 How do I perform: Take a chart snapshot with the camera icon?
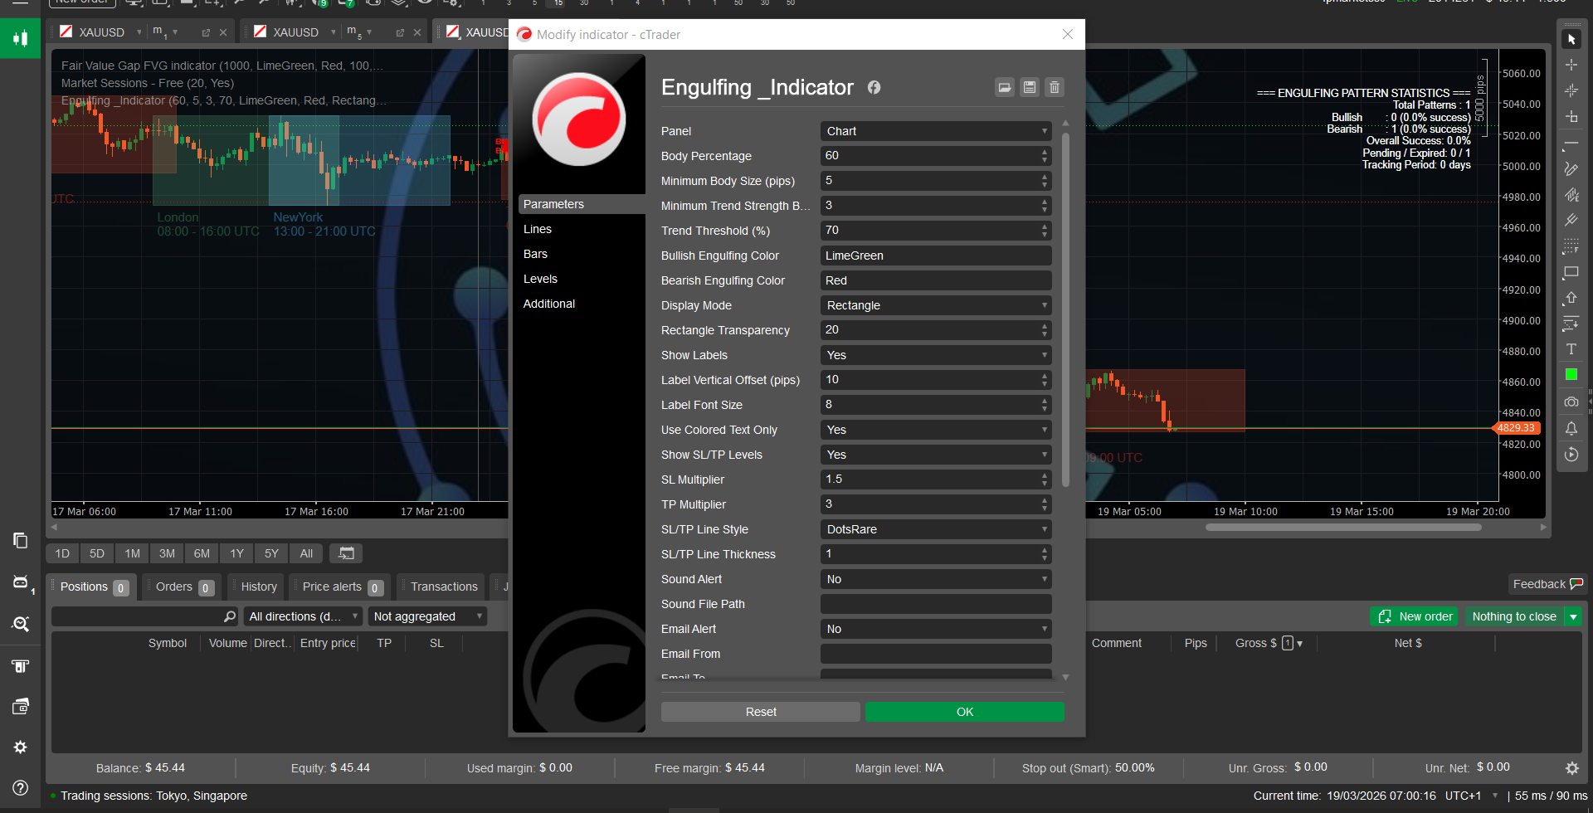1571,402
